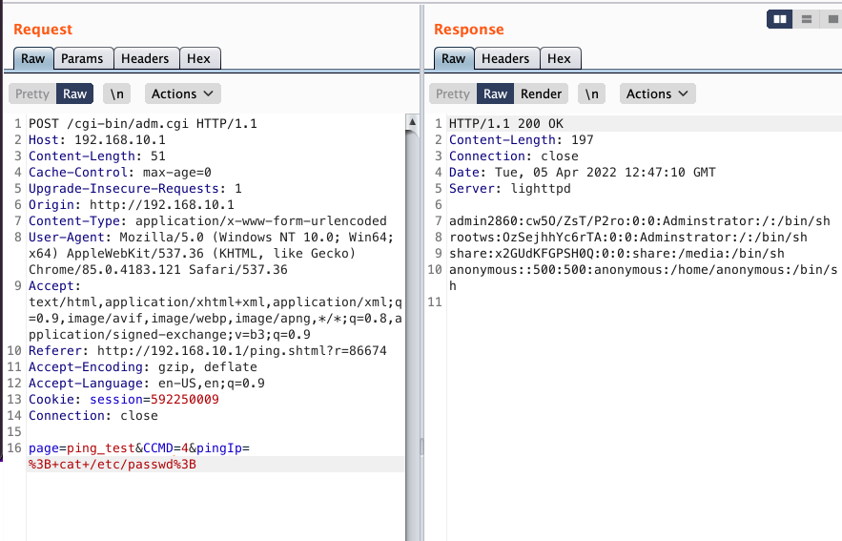Switch Response view to Render
The image size is (842, 541).
(x=542, y=94)
